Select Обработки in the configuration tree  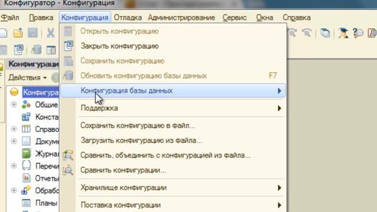(47, 191)
